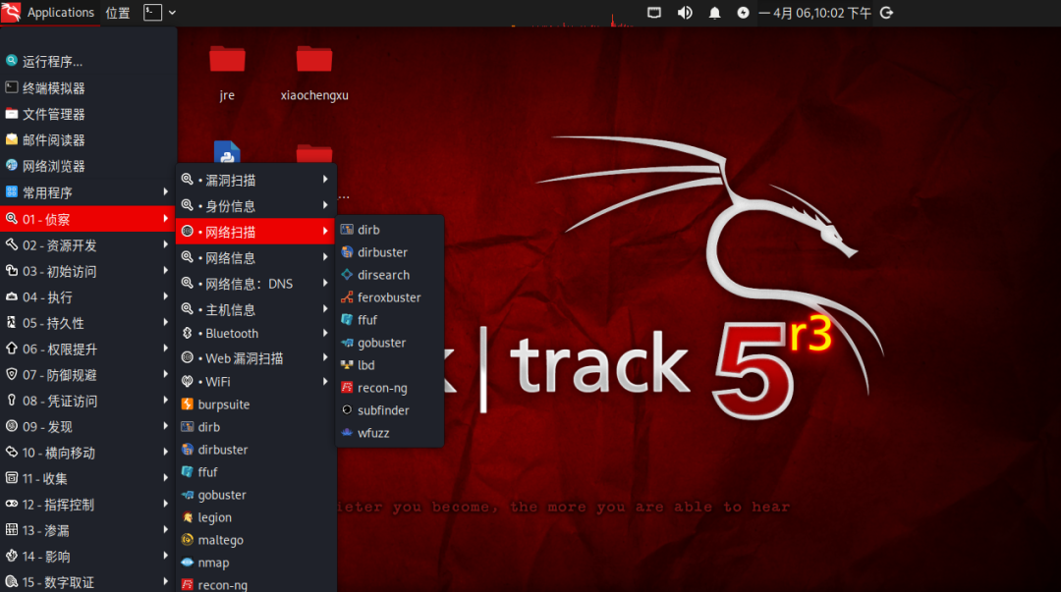
Task: Launch maltego tool
Action: pos(255,540)
